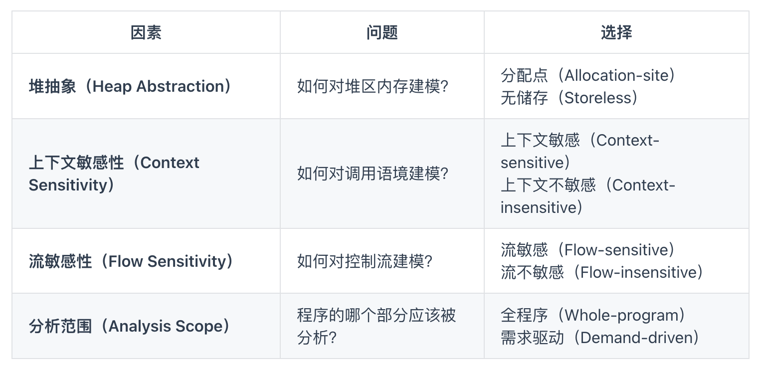Click the question 程序的哪个部分应该被分析?

[377, 326]
